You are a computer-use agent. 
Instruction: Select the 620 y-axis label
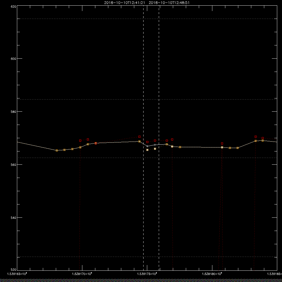click(14, 6)
